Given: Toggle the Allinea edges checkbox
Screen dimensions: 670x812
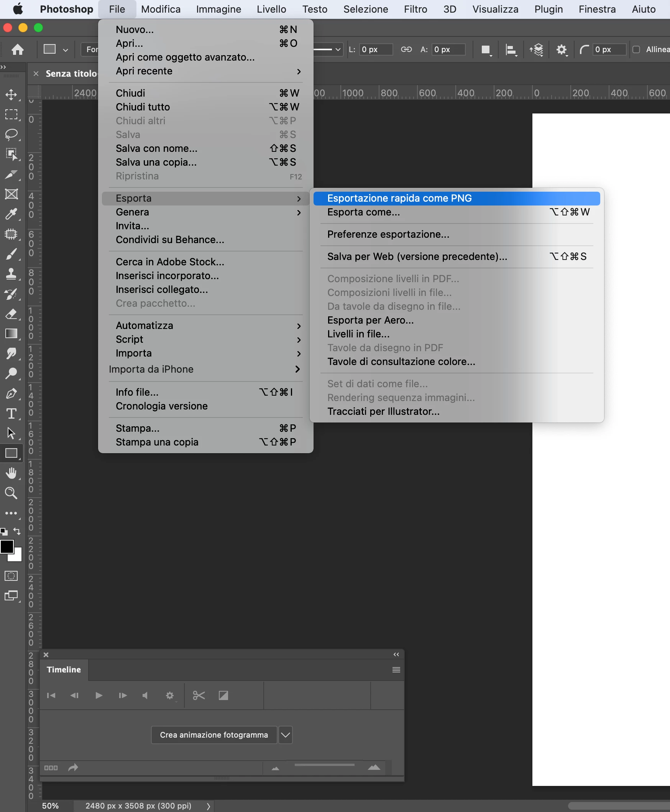Looking at the screenshot, I should pos(636,49).
